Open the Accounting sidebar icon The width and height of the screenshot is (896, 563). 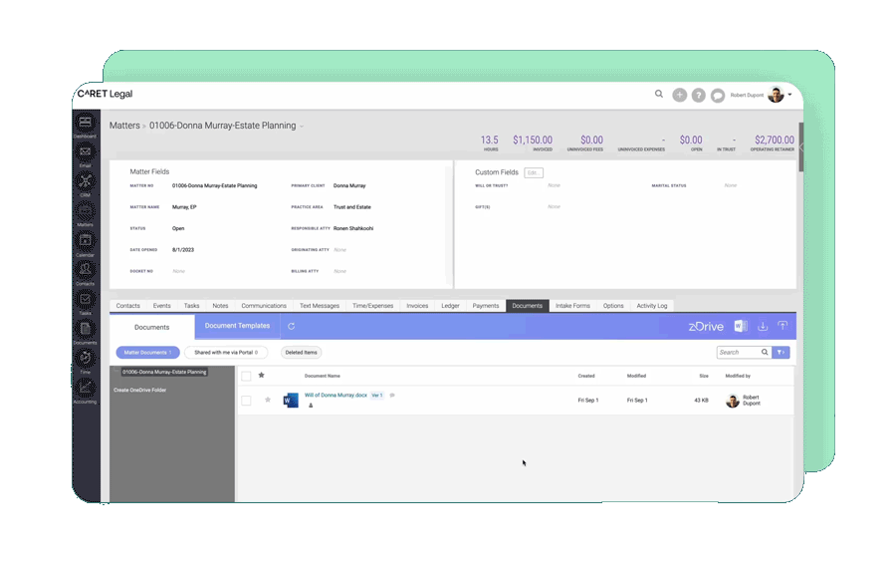[x=86, y=388]
